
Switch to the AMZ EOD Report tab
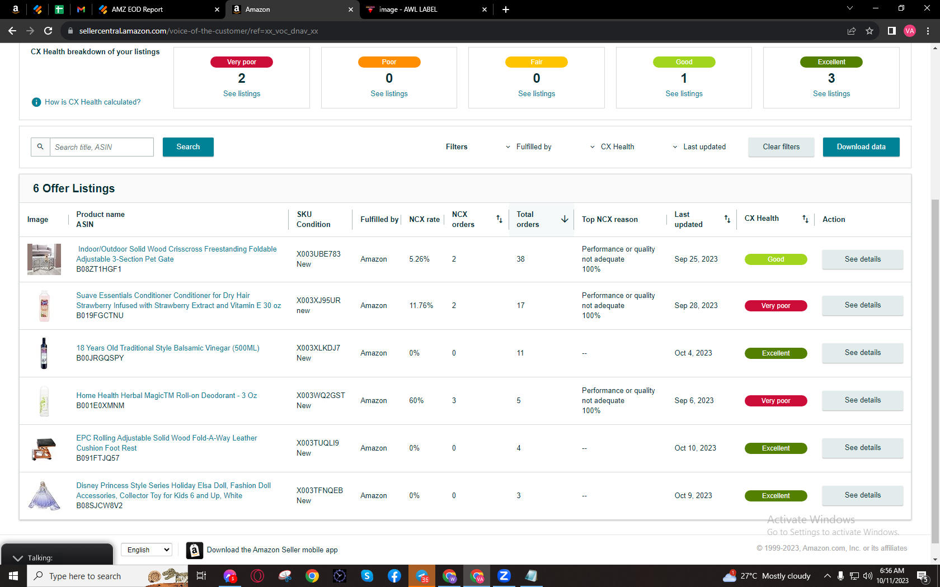pyautogui.click(x=159, y=9)
